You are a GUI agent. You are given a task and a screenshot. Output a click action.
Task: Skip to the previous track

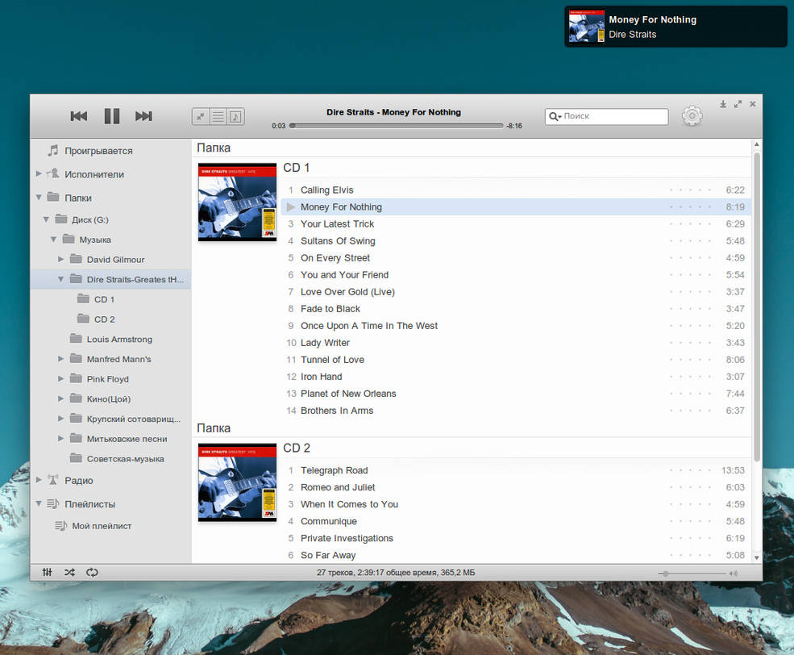[x=78, y=116]
